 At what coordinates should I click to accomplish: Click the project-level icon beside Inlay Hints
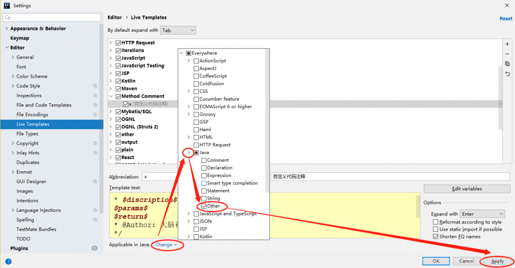95,153
